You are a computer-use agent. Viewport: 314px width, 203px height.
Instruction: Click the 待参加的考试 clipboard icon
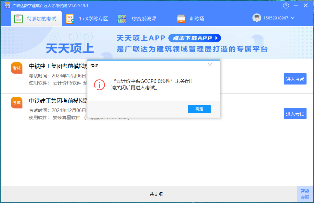point(19,19)
